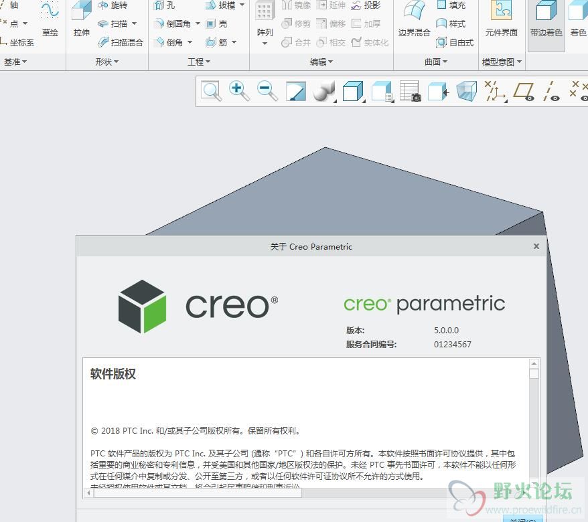Viewport: 588px width, 522px height.
Task: Select the Extrude (拉伸) tool
Action: tap(82, 19)
